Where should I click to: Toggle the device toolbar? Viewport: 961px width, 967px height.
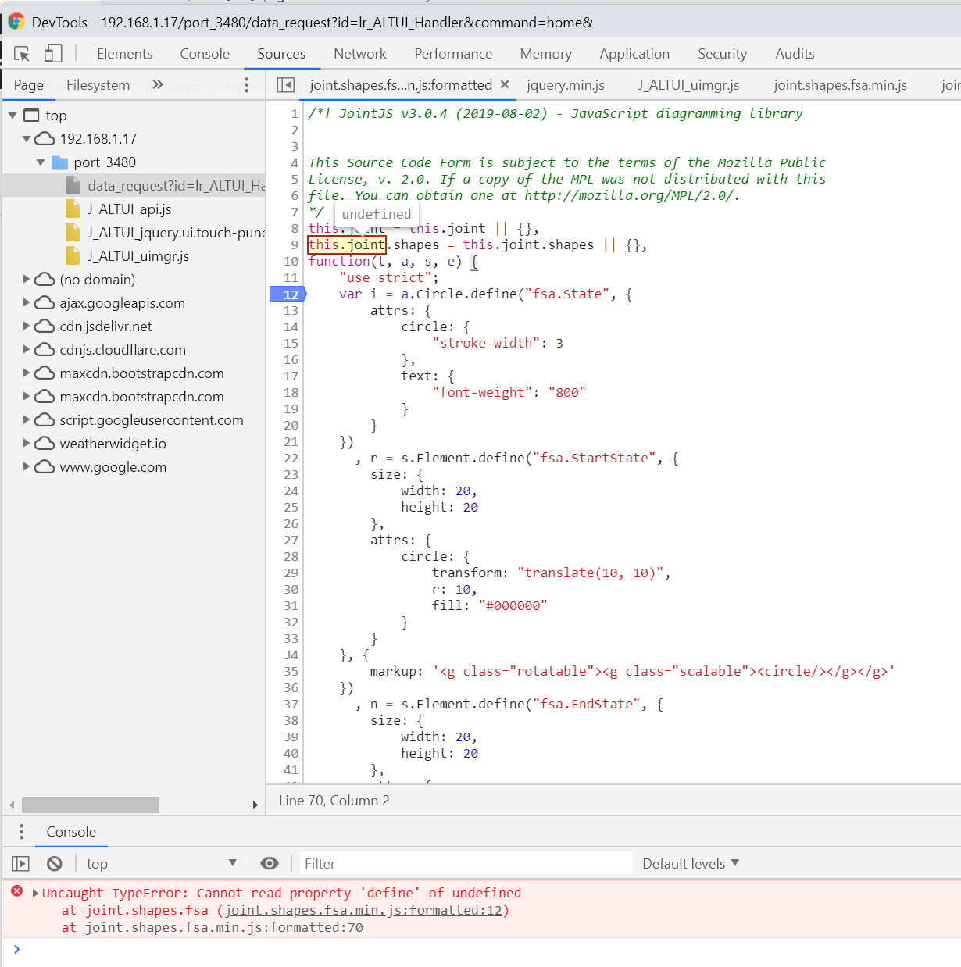(x=52, y=52)
